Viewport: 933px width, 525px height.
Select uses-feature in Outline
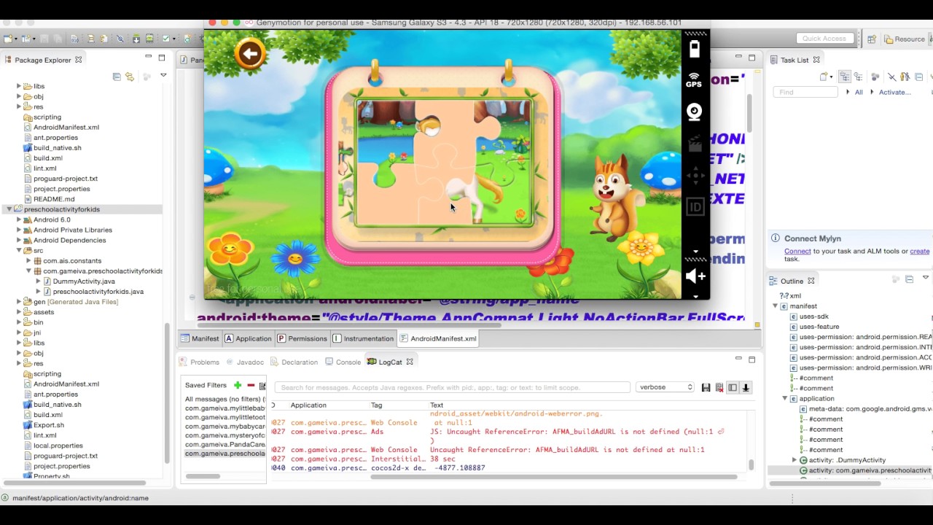(x=814, y=327)
